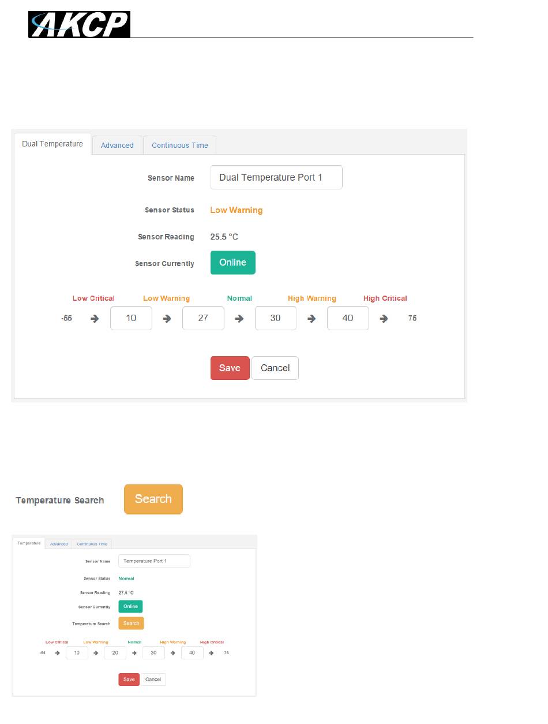Screen dimensions: 548x724
Task: Switch to Continuous Time tab in upper panel
Action: [180, 145]
